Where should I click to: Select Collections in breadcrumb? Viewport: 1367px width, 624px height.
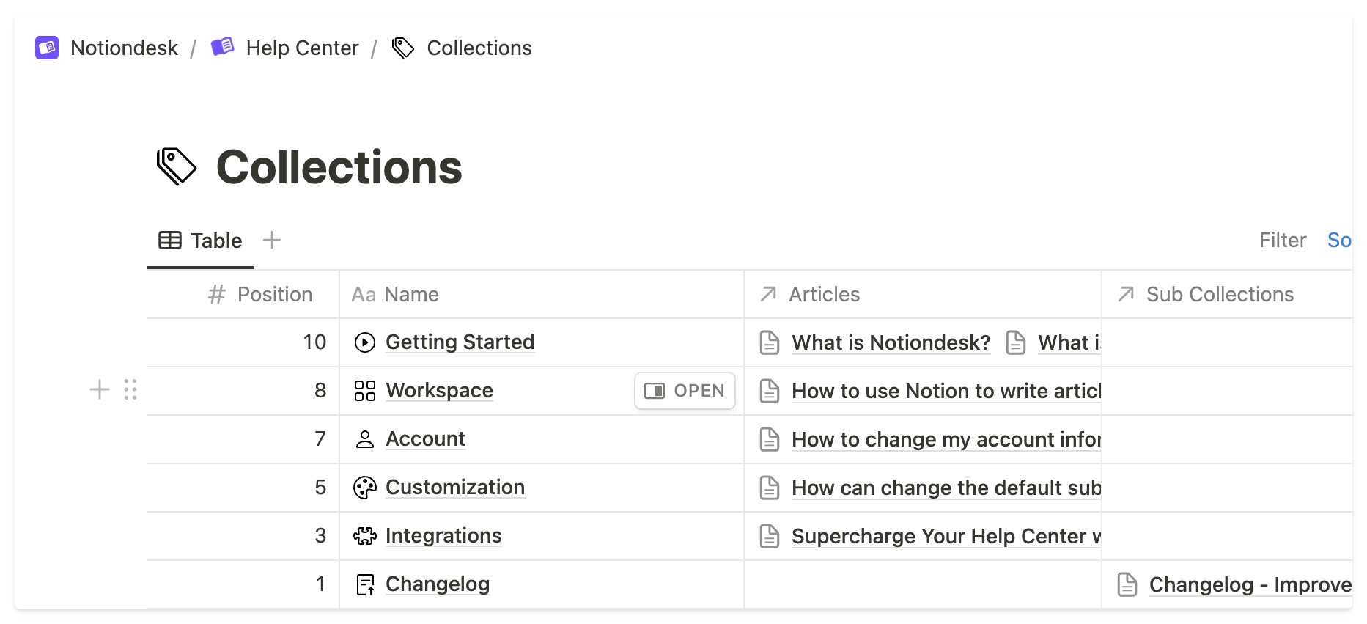(x=479, y=48)
